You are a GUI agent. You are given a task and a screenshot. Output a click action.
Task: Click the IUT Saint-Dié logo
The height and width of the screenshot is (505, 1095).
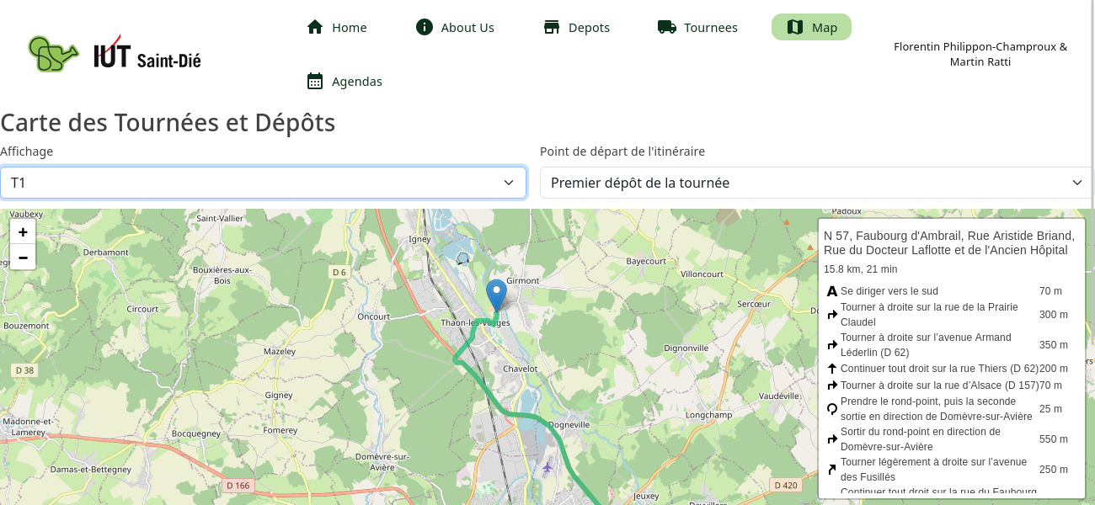pos(115,54)
